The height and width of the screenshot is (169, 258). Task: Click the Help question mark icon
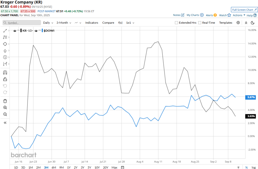(x=255, y=15)
